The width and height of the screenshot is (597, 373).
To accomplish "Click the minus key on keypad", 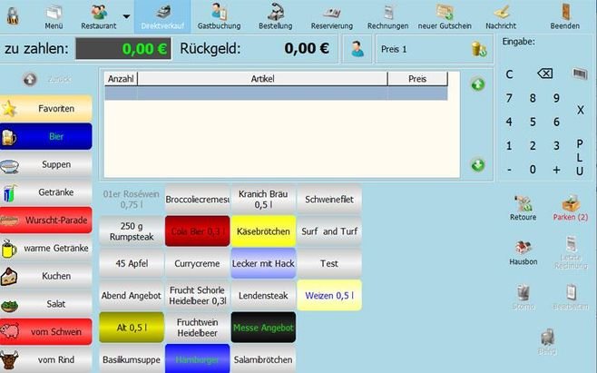I will pyautogui.click(x=509, y=171).
